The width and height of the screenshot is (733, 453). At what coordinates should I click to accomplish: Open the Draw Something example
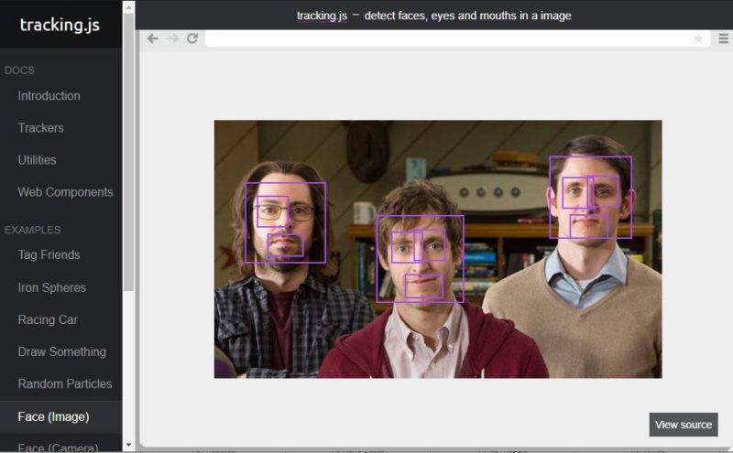[x=61, y=351]
